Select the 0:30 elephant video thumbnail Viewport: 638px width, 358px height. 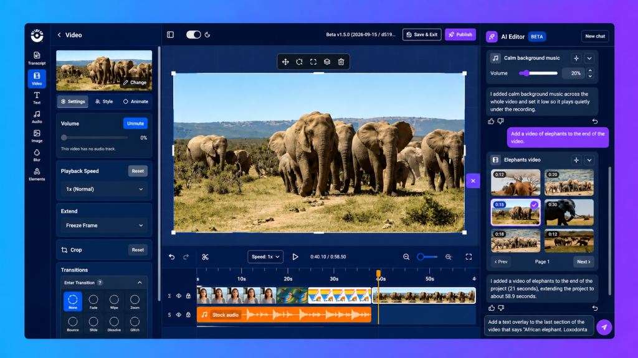pyautogui.click(x=569, y=213)
